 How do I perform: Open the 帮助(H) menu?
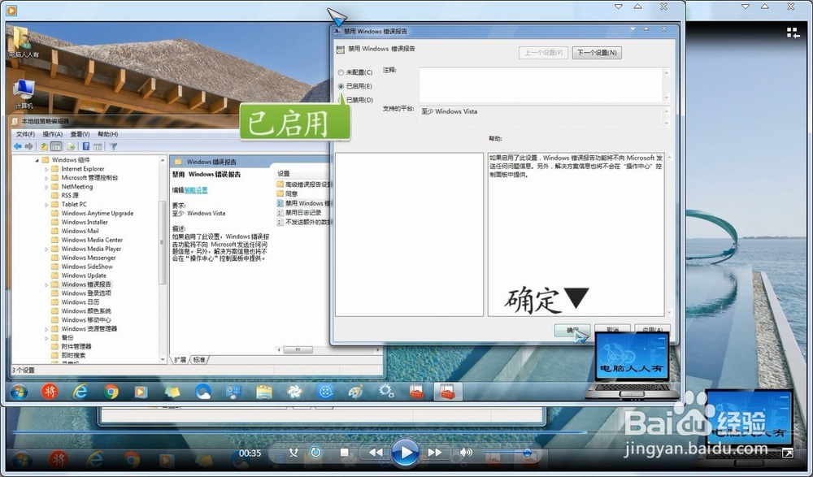click(x=107, y=134)
